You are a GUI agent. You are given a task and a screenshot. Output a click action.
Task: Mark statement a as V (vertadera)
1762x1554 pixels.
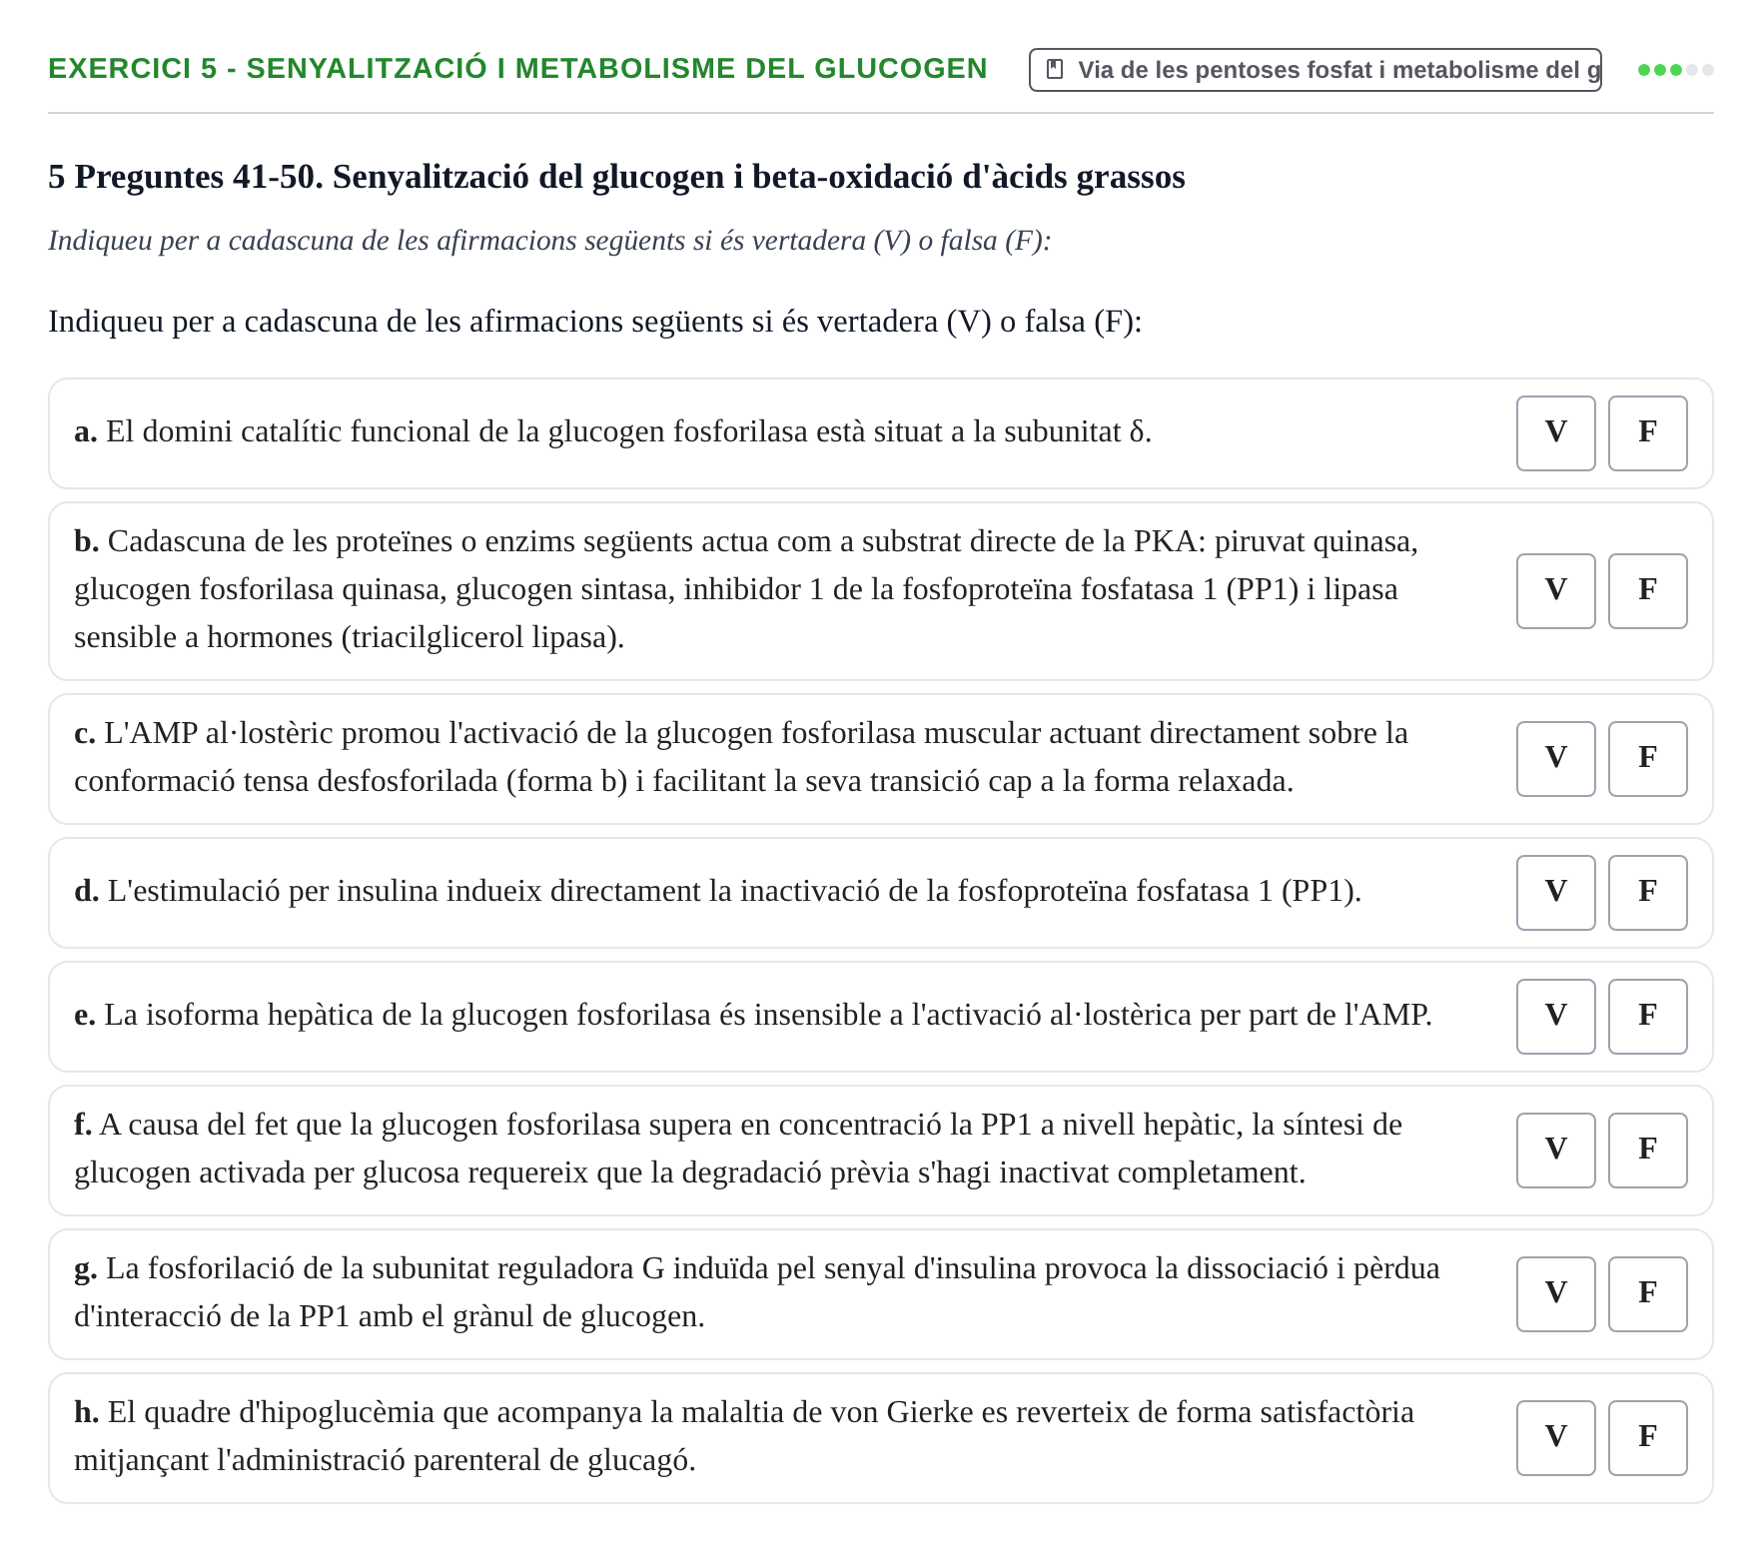click(1555, 433)
